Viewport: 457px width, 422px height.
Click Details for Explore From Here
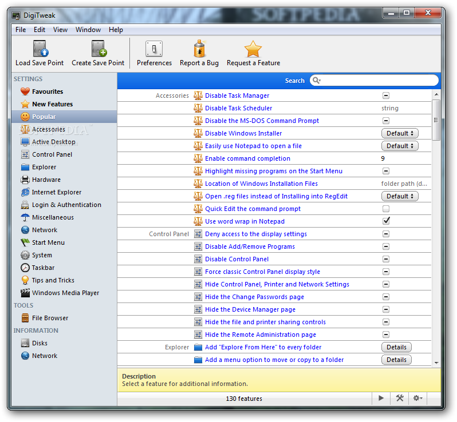click(x=396, y=347)
